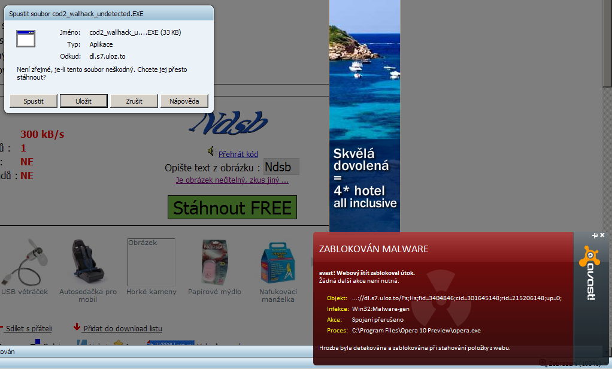
Task: Play the captcha audio via speaker icon
Action: tap(211, 151)
